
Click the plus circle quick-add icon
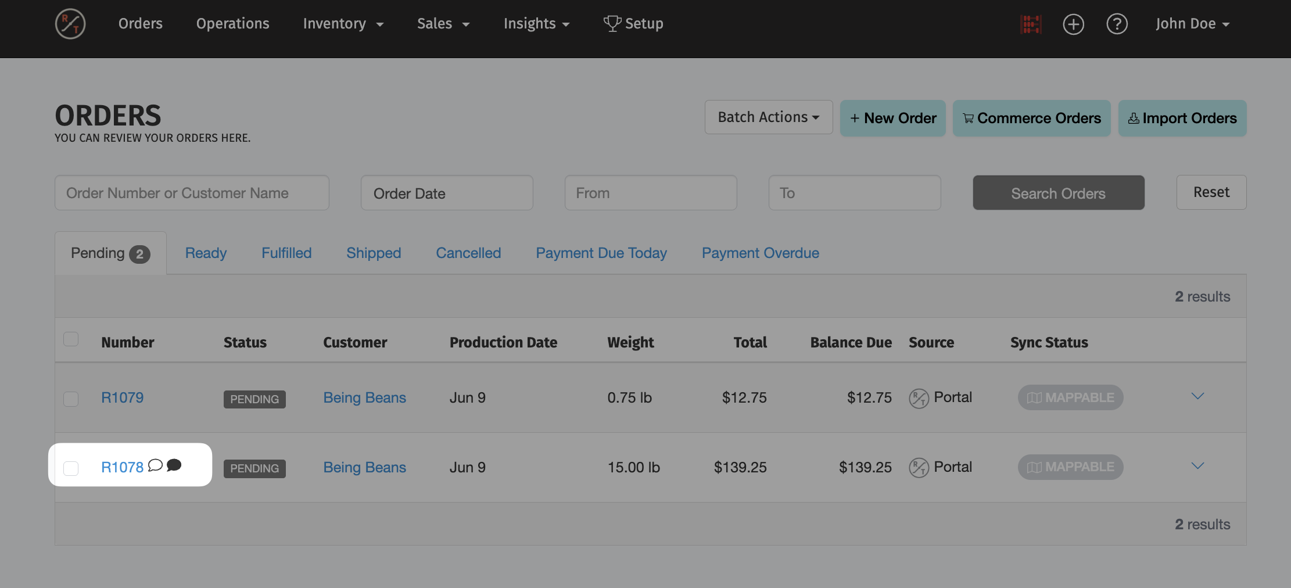(x=1073, y=24)
